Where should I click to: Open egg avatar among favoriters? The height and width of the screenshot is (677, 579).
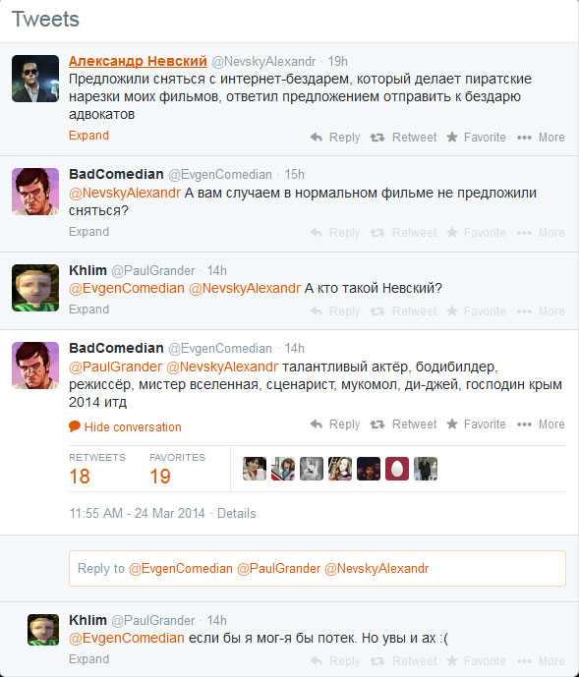[x=397, y=469]
